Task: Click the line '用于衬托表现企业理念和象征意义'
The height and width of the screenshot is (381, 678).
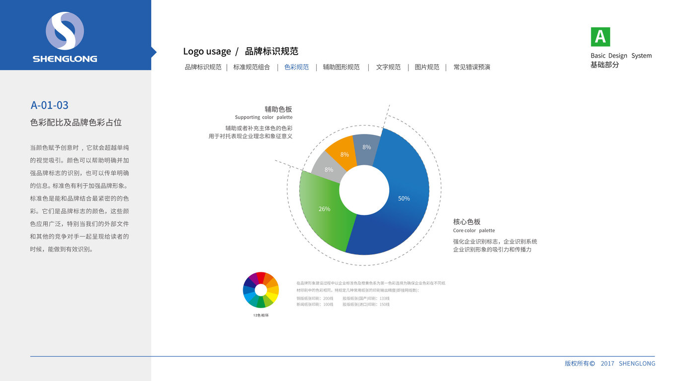Action: tap(251, 136)
